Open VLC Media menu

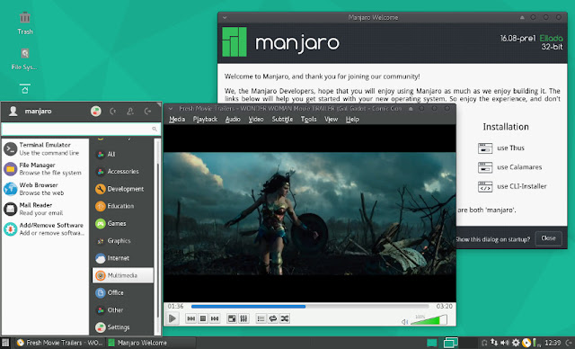tap(177, 120)
